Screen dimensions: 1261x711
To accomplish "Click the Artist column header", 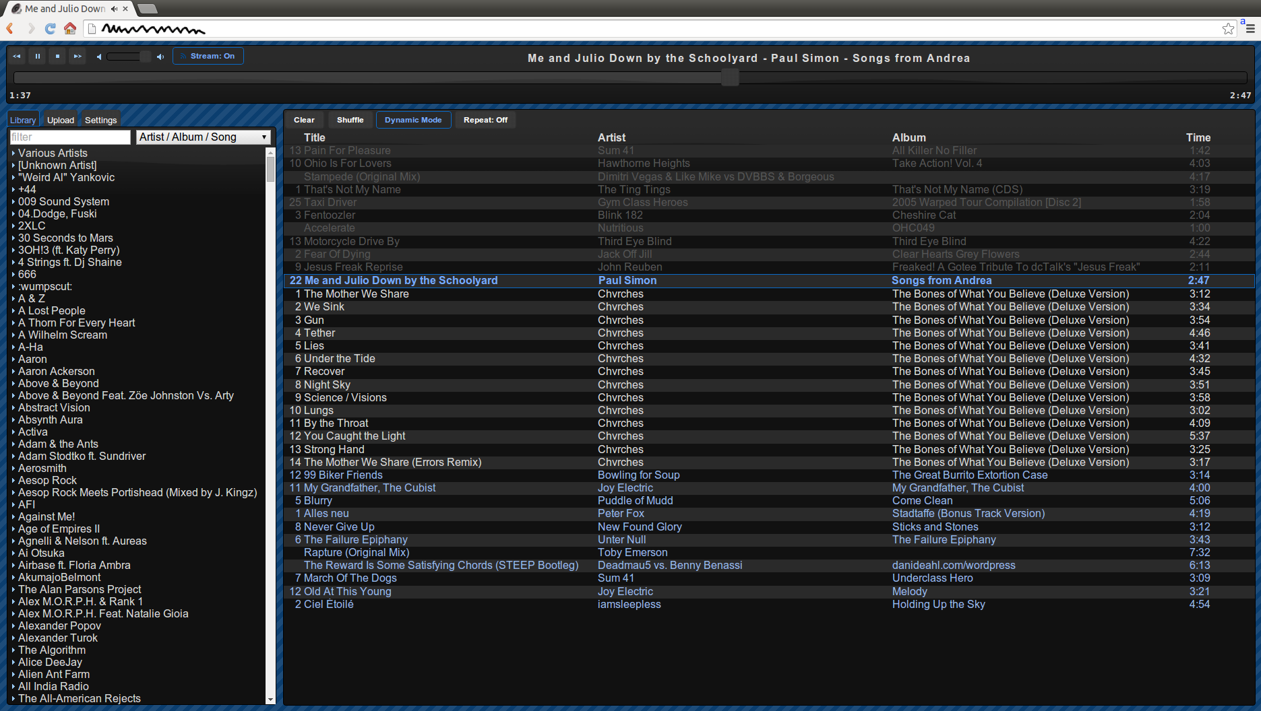I will pos(611,137).
